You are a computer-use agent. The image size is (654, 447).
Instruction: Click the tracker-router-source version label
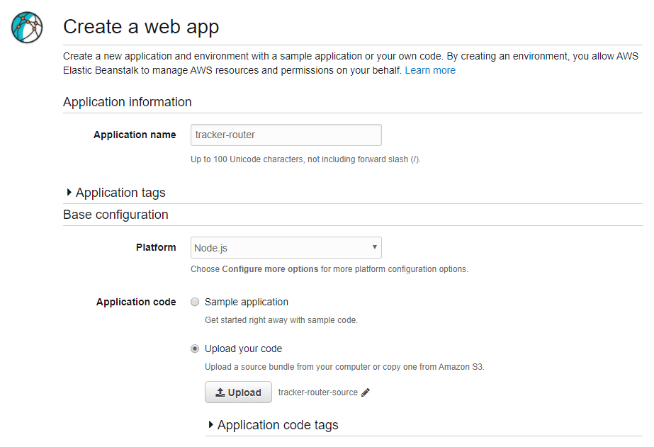pos(318,392)
